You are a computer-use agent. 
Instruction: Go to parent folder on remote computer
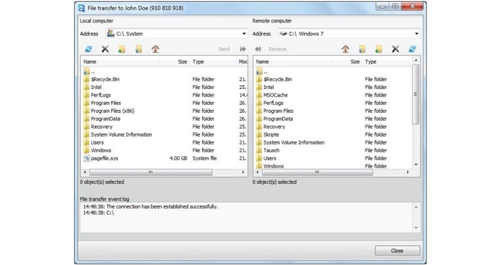pyautogui.click(x=362, y=49)
